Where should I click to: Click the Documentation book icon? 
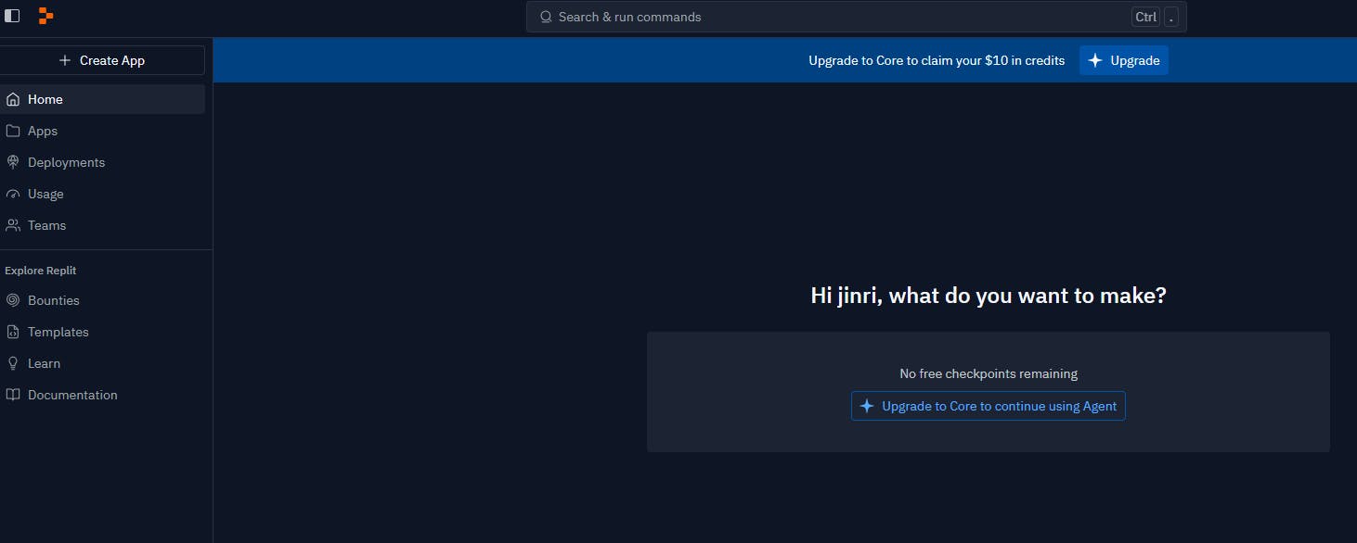pyautogui.click(x=12, y=395)
